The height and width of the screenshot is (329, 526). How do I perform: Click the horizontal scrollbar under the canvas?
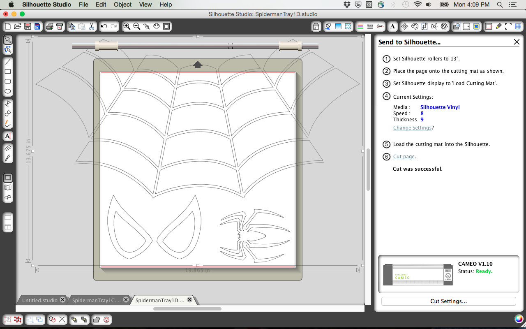pyautogui.click(x=187, y=308)
